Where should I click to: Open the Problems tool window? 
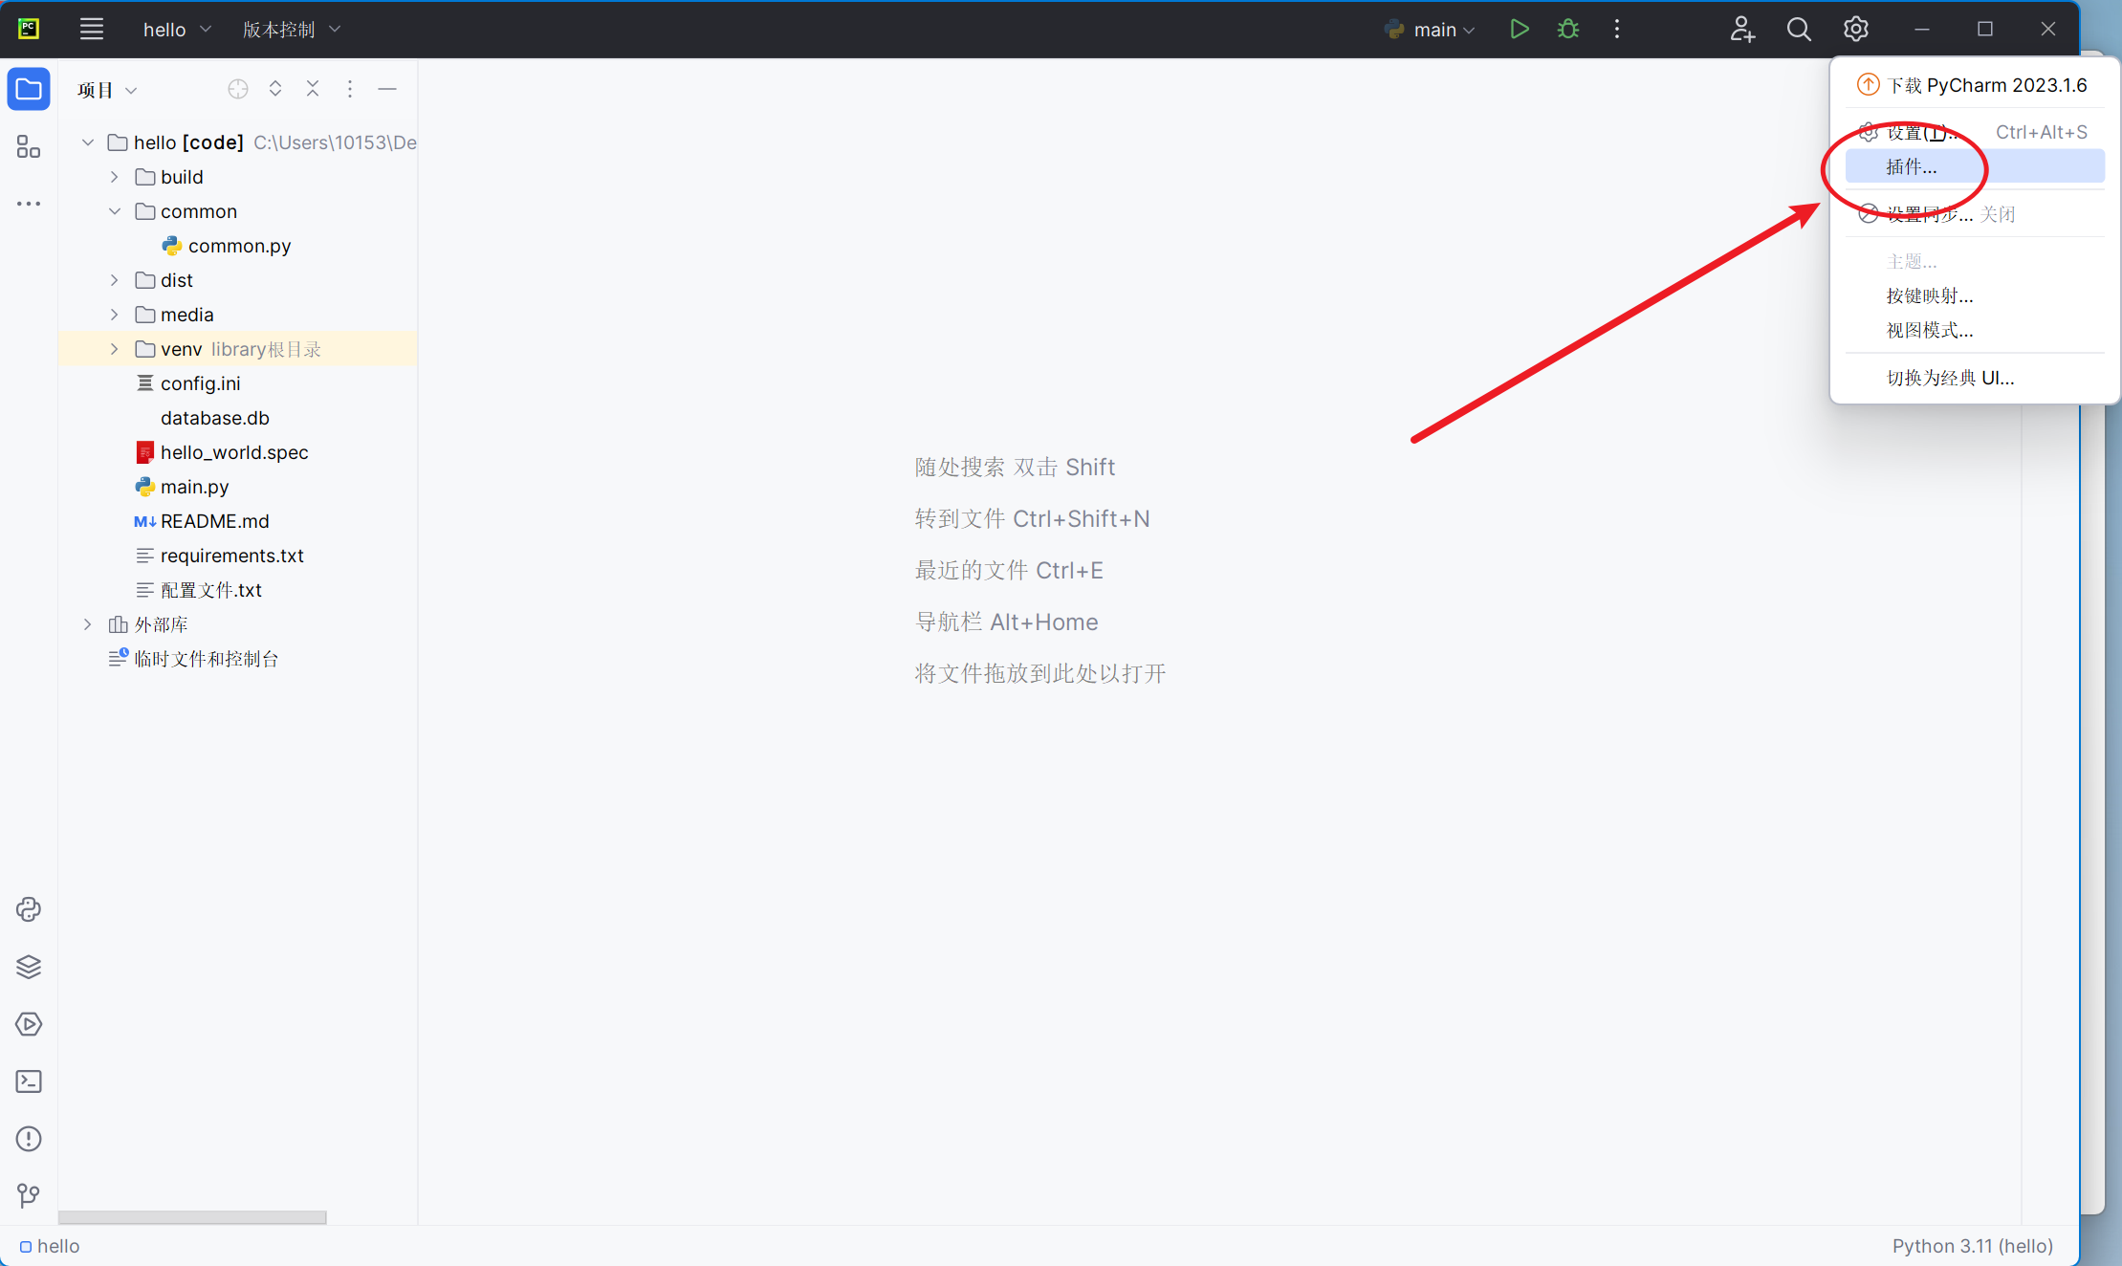29,1139
